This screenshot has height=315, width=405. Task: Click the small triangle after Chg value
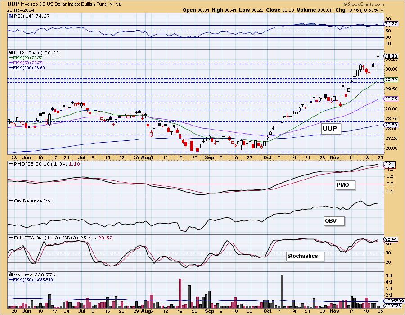pyautogui.click(x=382, y=10)
